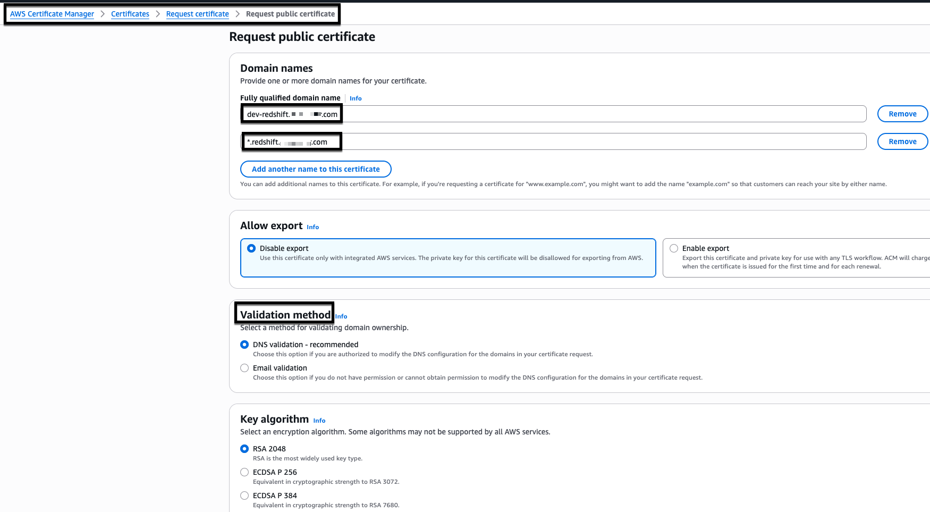Open the Request certificate breadcrumb link
This screenshot has height=512, width=930.
[197, 14]
